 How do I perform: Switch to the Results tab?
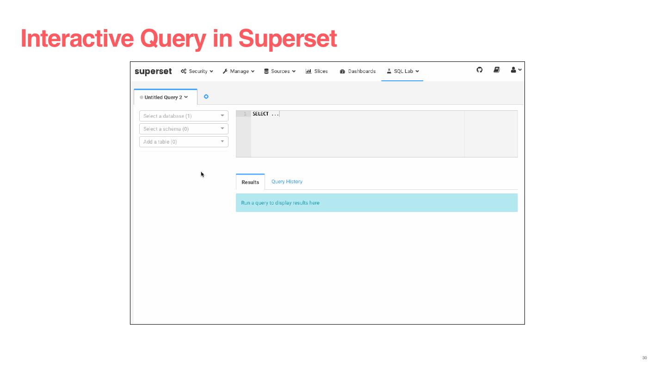[x=250, y=182]
